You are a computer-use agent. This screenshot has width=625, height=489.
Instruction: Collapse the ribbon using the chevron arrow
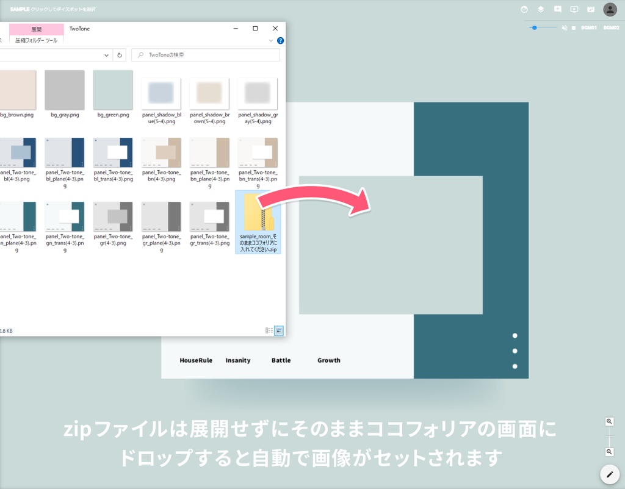[271, 41]
